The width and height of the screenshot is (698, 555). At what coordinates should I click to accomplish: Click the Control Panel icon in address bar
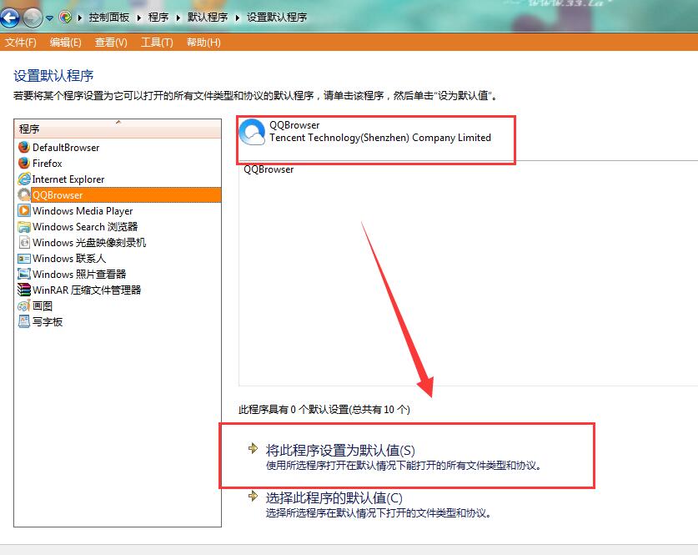click(65, 18)
